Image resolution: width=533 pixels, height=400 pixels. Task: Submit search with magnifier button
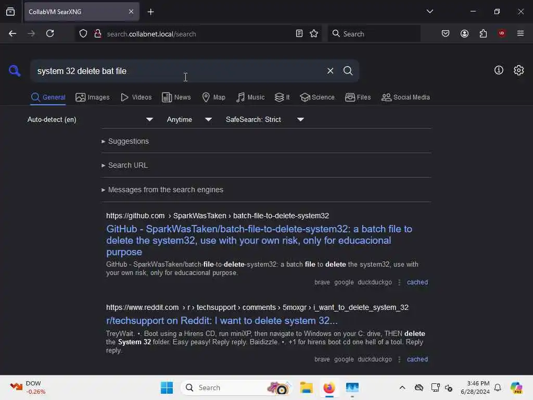(348, 71)
